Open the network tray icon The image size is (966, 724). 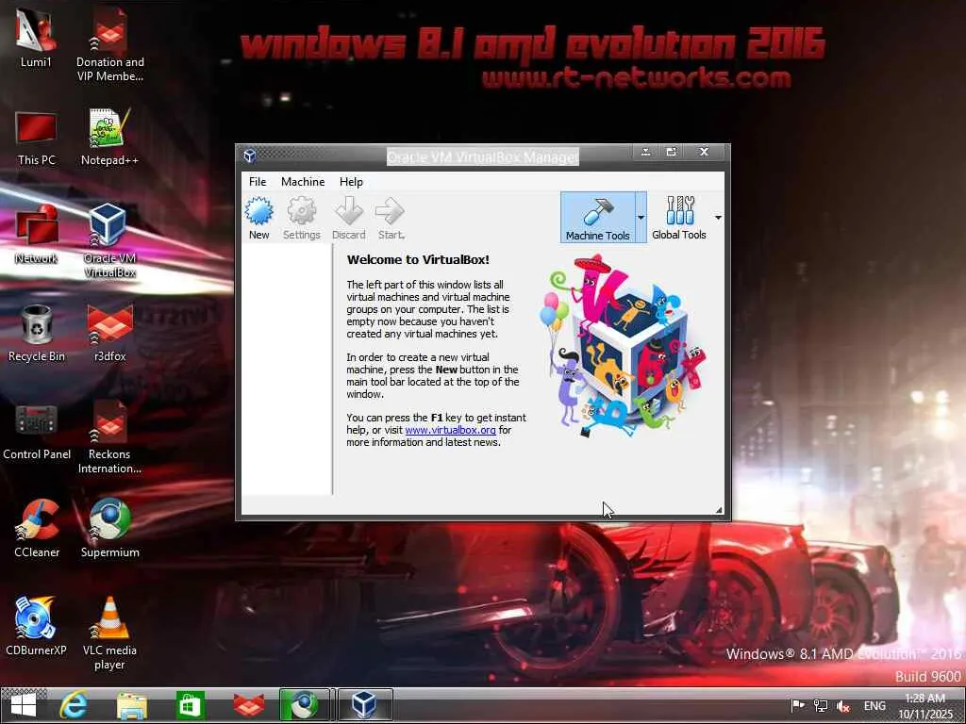821,705
